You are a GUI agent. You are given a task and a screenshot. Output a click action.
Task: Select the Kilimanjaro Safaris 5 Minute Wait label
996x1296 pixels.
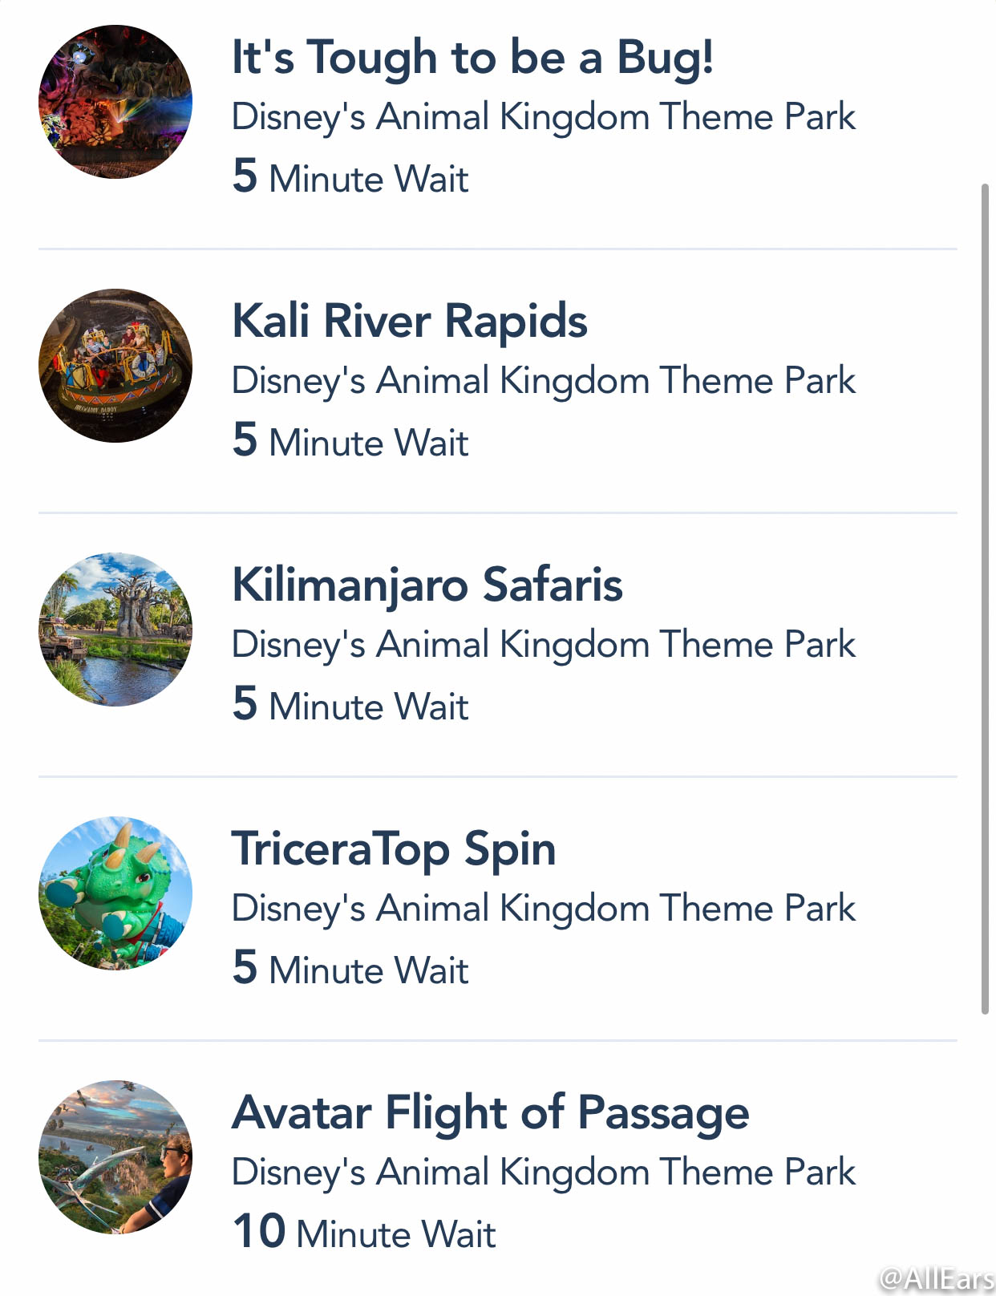350,704
